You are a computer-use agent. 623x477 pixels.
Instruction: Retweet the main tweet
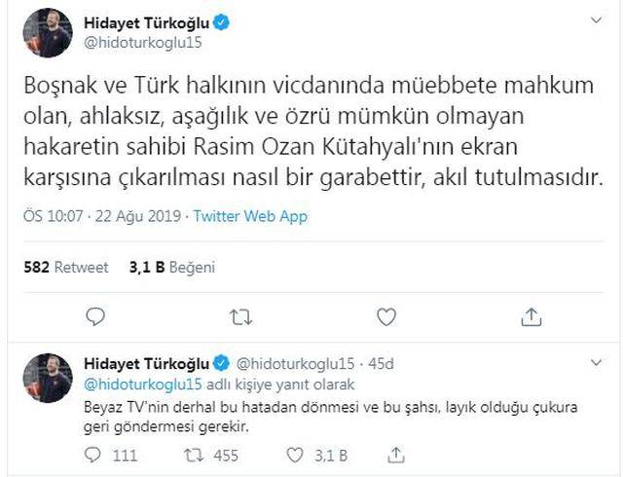click(x=240, y=317)
